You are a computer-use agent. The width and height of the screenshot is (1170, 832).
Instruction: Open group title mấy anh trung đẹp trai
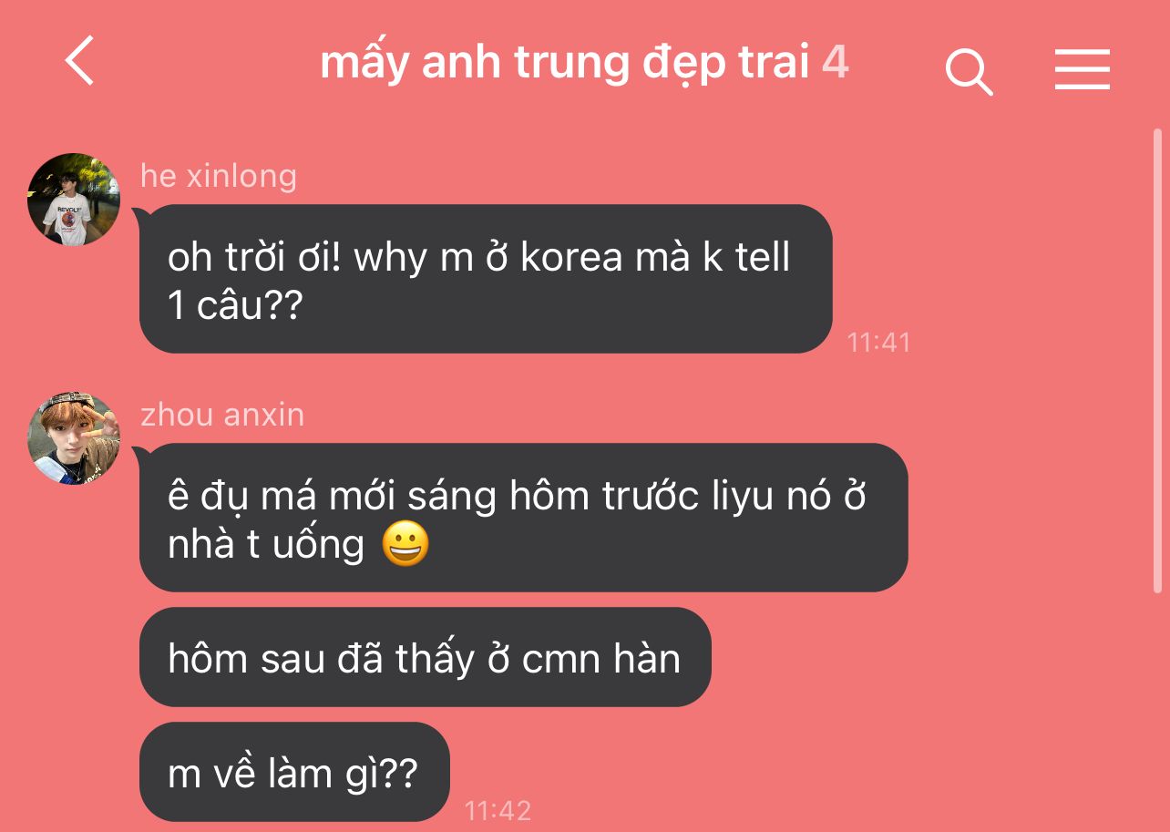[x=565, y=63]
